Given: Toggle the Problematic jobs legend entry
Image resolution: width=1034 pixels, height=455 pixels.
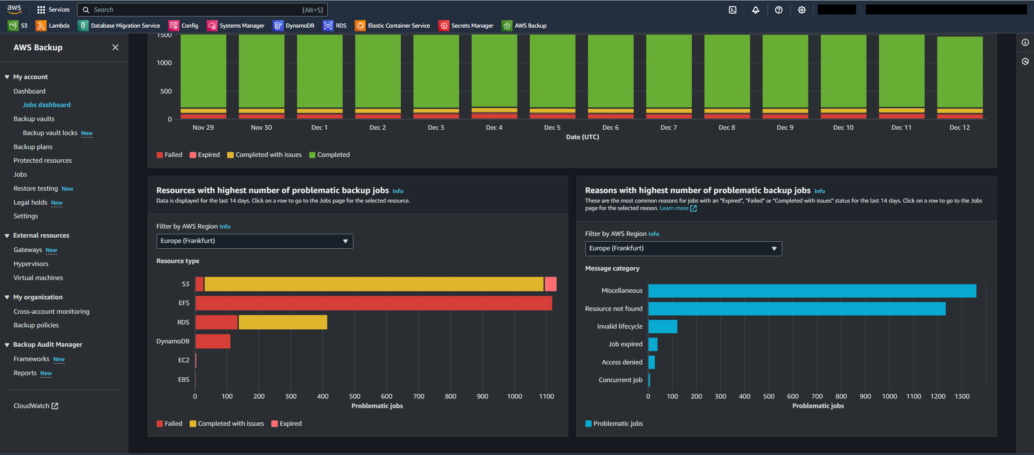Looking at the screenshot, I should pyautogui.click(x=614, y=424).
